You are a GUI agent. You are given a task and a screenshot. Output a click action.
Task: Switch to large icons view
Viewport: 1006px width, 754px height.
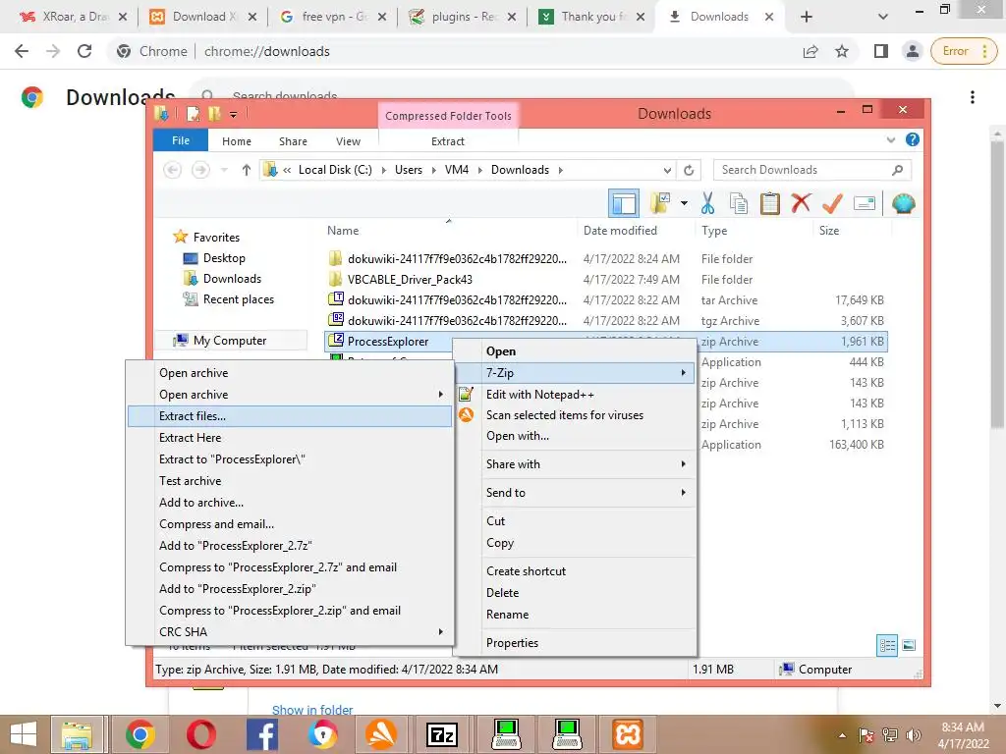click(x=909, y=645)
